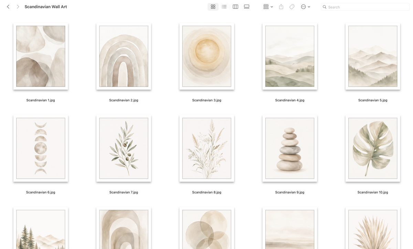Screen dimensions: 413x249
Task: Select thumbnail of Scandinavian 10.jpg monstera leaf
Action: (373, 148)
